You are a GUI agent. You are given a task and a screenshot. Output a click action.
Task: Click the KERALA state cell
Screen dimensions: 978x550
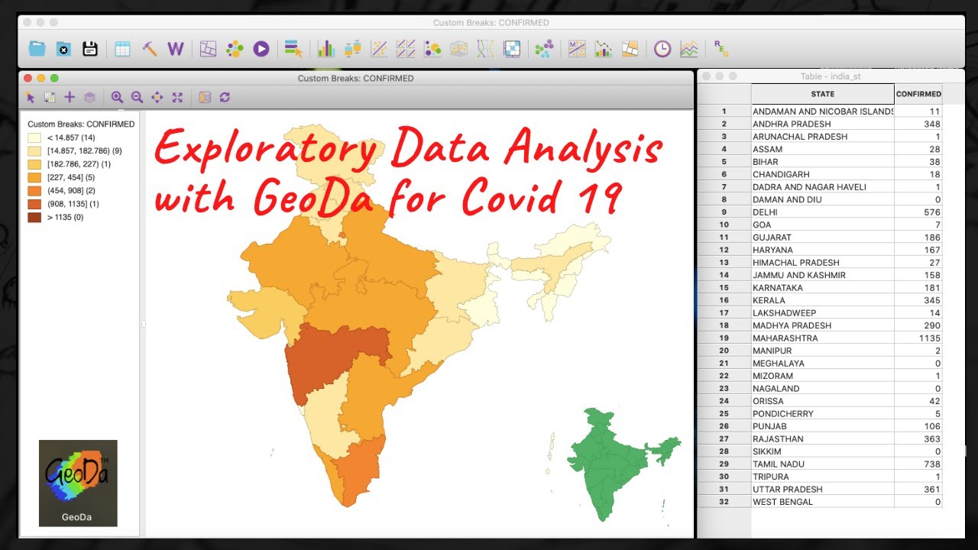(x=823, y=300)
